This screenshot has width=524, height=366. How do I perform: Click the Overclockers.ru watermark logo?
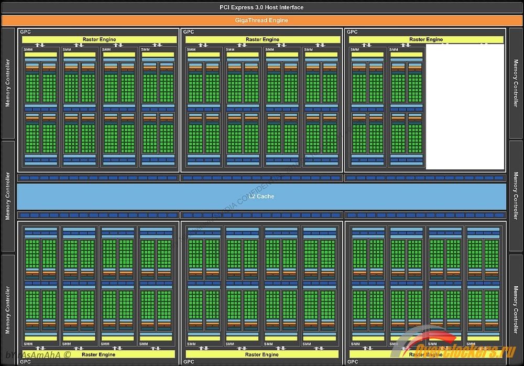click(x=461, y=350)
